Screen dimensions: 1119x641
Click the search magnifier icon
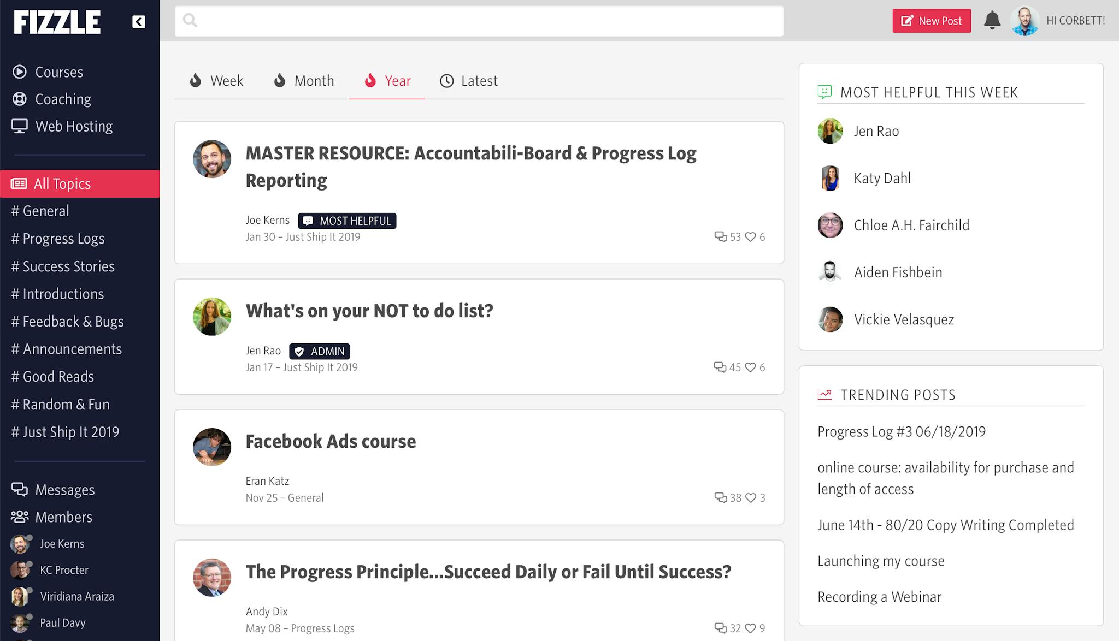click(x=190, y=21)
